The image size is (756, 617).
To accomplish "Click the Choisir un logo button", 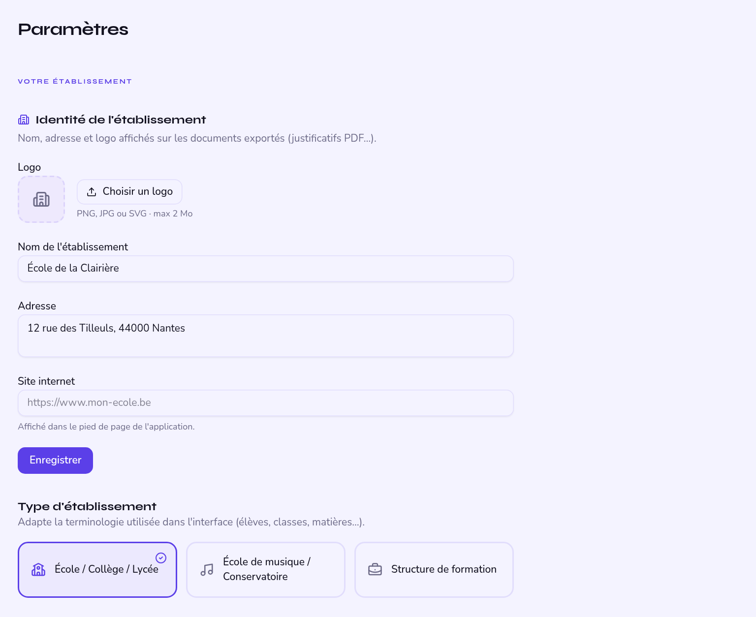I will pos(129,192).
